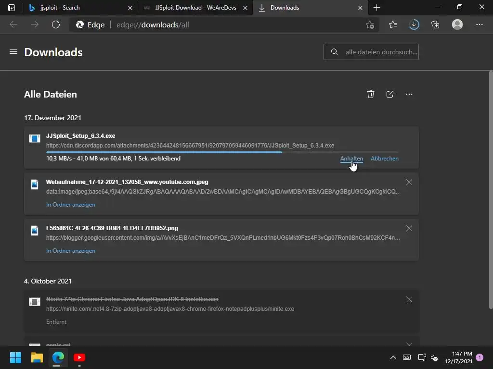The width and height of the screenshot is (493, 369).
Task: Switch to JJSploit Download - WeAreDevs tab
Action: click(195, 8)
